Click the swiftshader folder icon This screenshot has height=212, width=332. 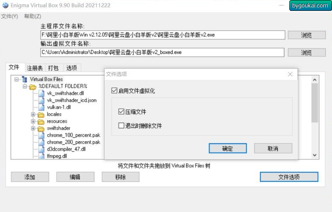[x=41, y=129]
